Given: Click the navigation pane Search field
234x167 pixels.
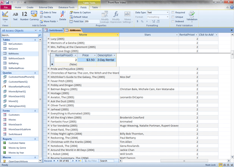Looking at the screenshot, I should tap(20, 35).
